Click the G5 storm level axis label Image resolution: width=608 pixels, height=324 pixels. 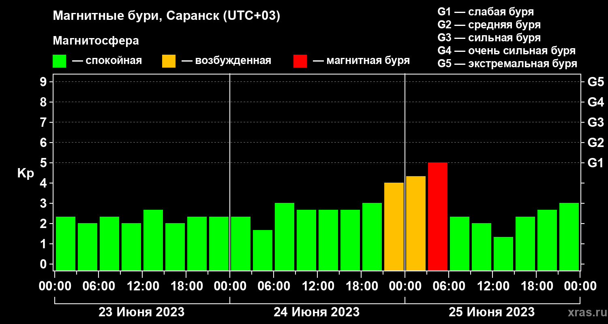596,82
